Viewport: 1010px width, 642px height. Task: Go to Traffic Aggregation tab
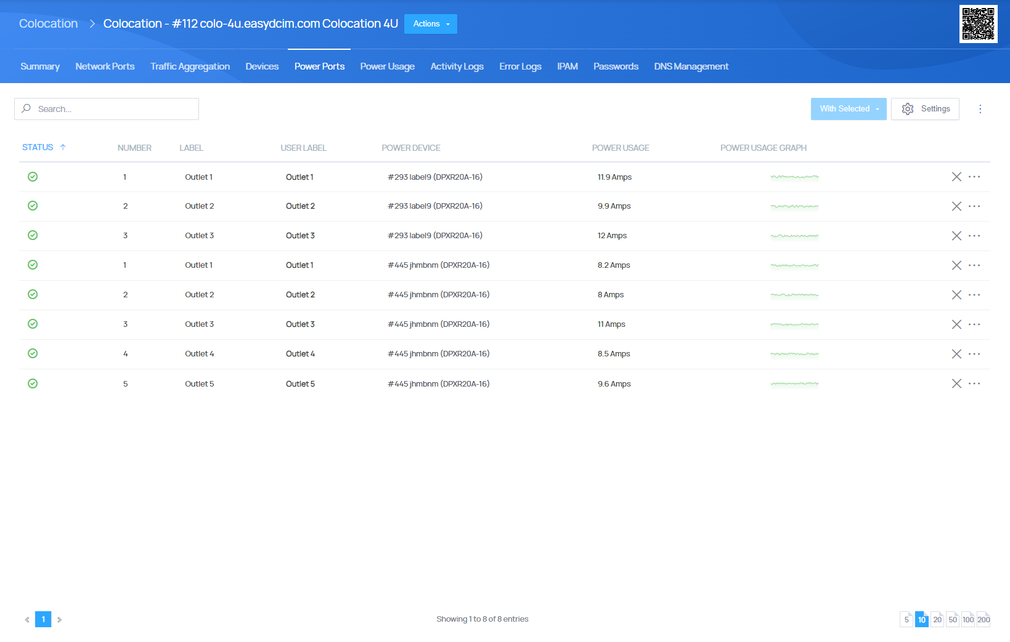coord(190,66)
